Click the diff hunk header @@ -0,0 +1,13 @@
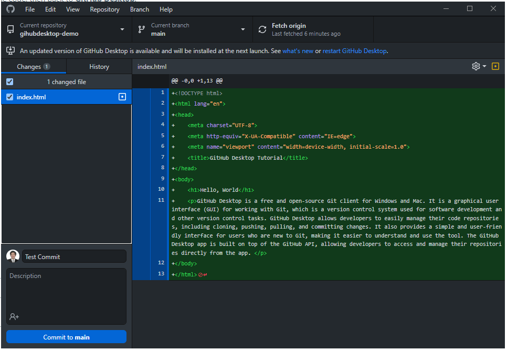Image resolution: width=507 pixels, height=350 pixels. tap(197, 80)
